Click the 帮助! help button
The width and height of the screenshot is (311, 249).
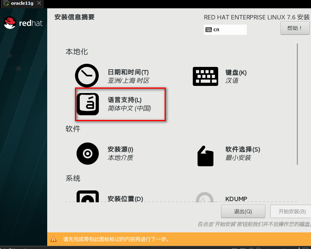295,29
